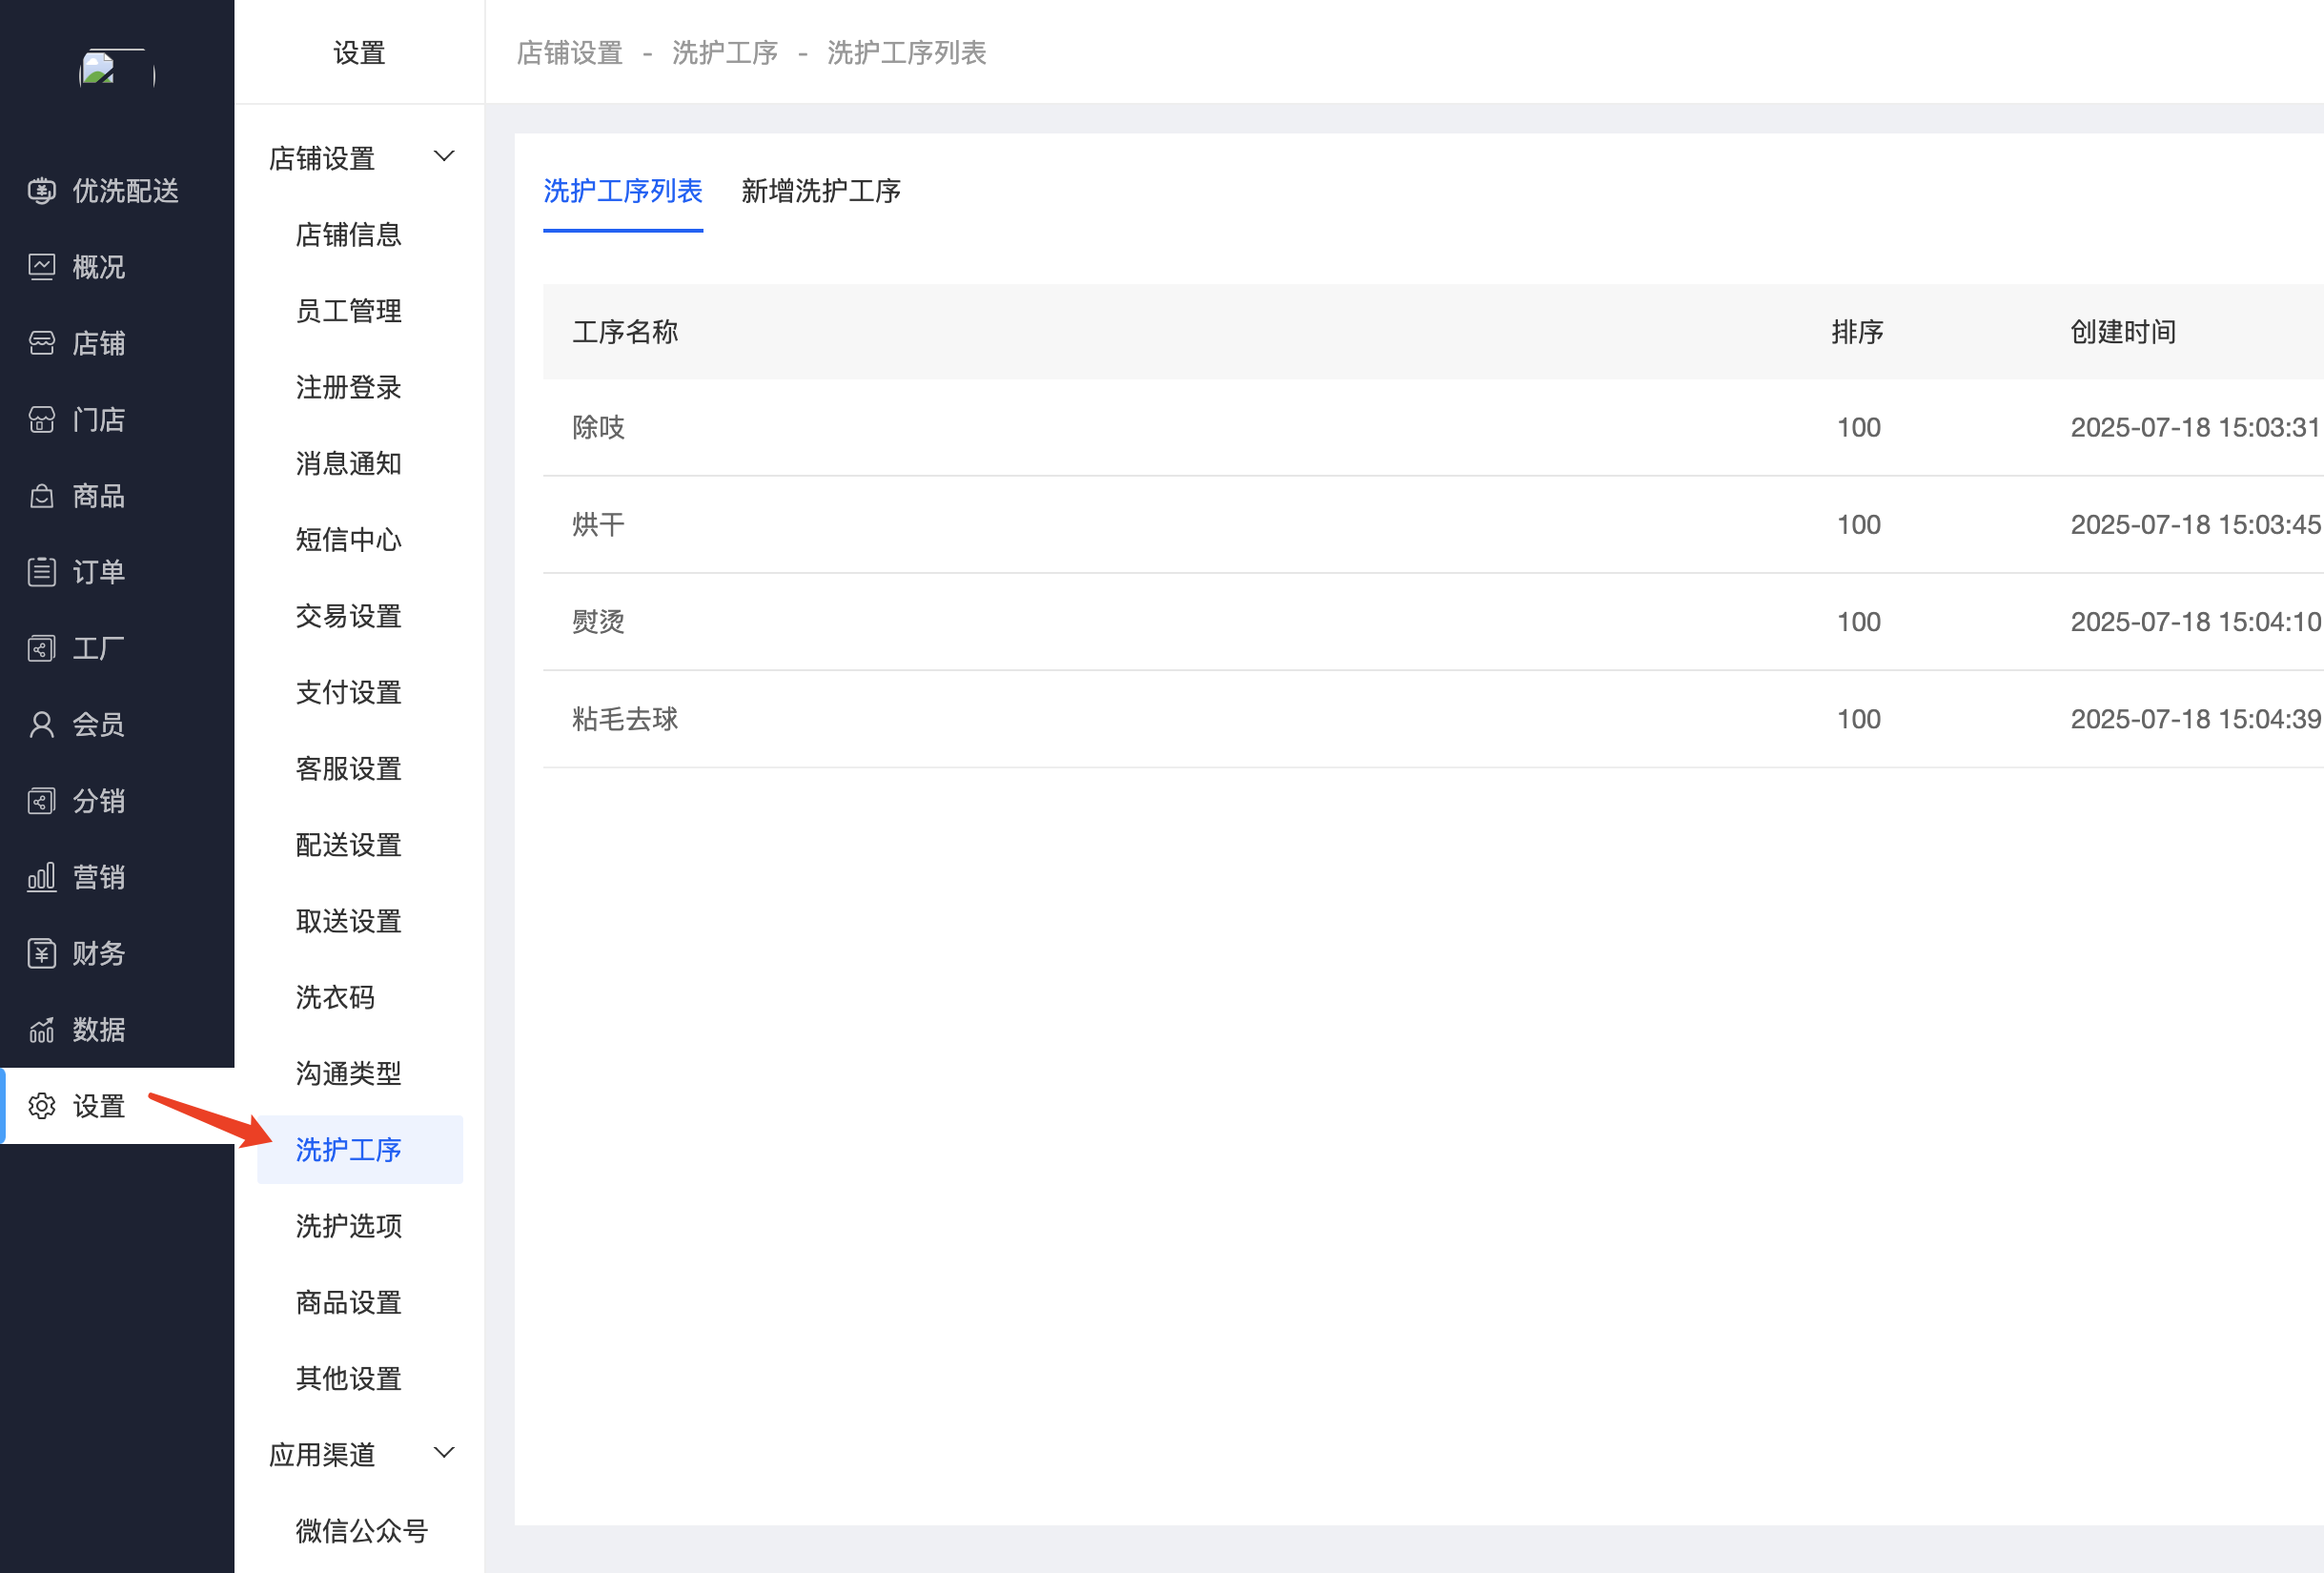The image size is (2324, 1573).
Task: Collapse the 应用渠道 menu chevron
Action: click(444, 1453)
